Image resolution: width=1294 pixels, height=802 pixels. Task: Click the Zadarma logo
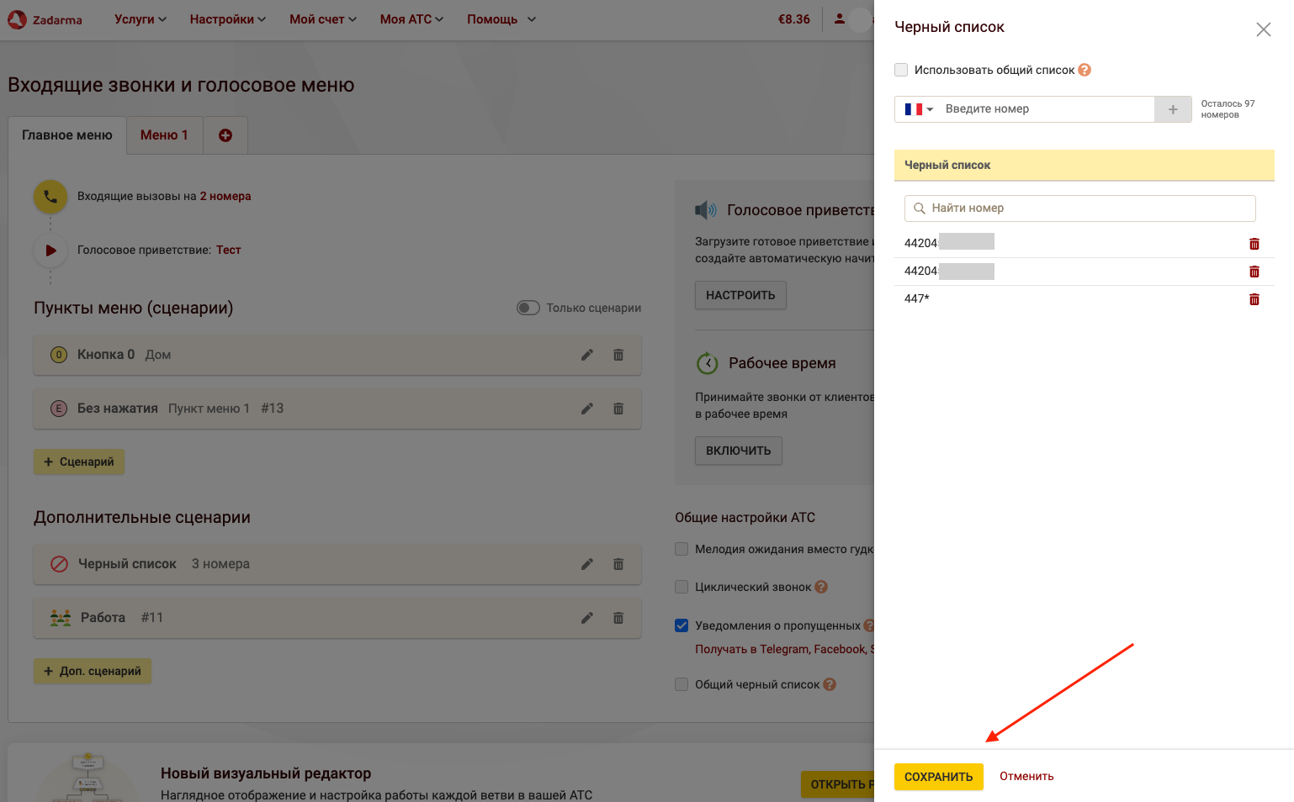(x=45, y=19)
